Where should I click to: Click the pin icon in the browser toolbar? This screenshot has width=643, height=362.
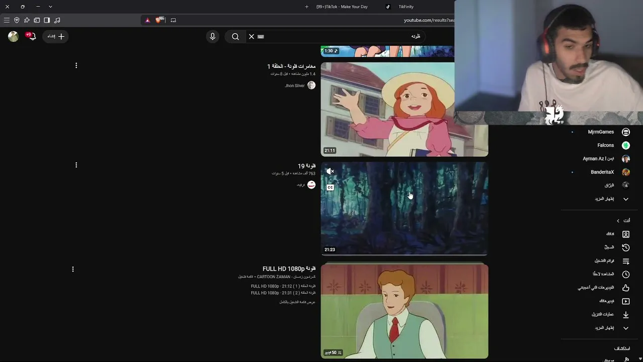[x=27, y=20]
